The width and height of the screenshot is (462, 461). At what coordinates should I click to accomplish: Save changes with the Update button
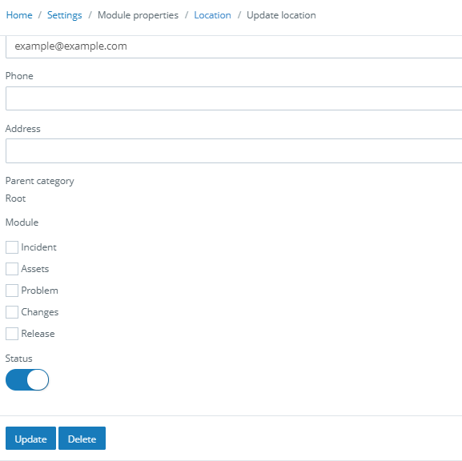[x=30, y=439]
